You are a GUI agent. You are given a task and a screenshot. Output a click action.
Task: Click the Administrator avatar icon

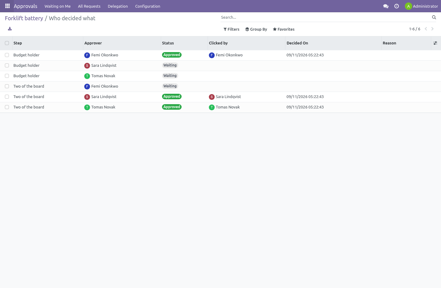tap(408, 6)
